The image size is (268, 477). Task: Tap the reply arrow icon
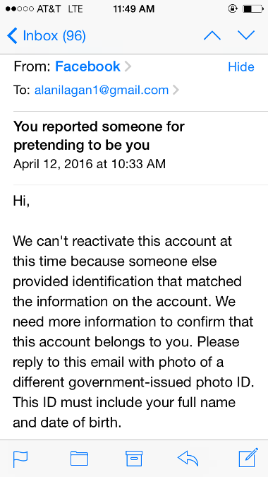tap(188, 457)
